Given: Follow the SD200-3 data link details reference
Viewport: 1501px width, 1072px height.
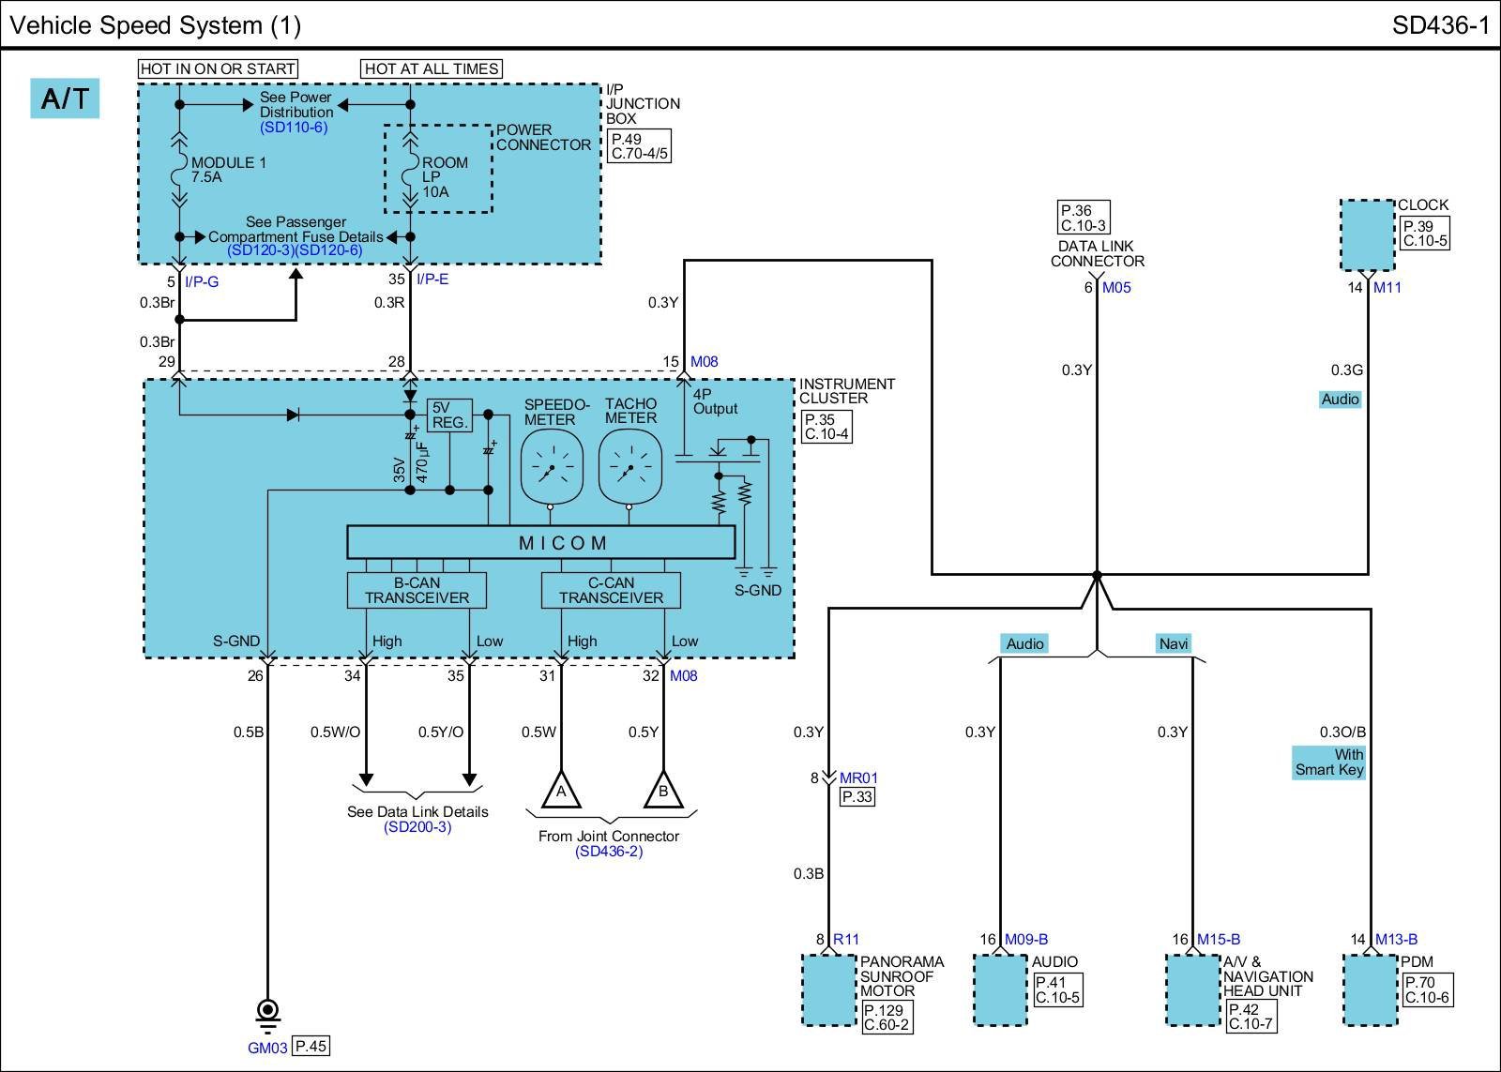Looking at the screenshot, I should tap(417, 827).
